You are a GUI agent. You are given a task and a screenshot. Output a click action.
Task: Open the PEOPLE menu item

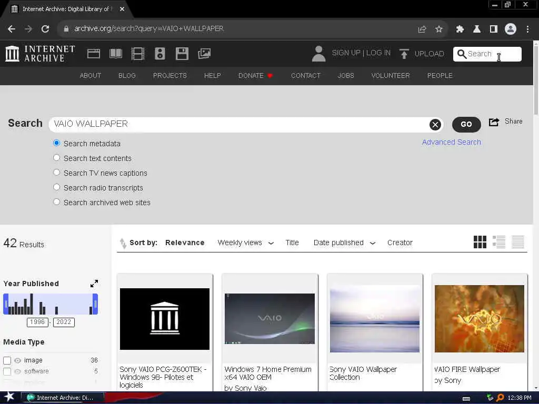440,76
